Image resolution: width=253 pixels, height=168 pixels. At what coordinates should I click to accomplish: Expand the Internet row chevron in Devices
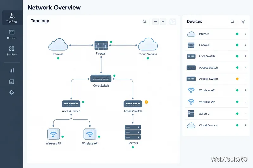coord(245,34)
